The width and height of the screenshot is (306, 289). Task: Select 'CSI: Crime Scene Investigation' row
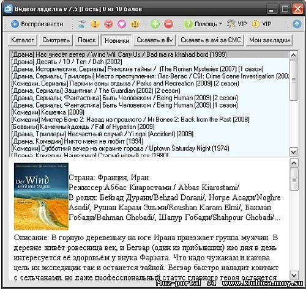click(149, 76)
